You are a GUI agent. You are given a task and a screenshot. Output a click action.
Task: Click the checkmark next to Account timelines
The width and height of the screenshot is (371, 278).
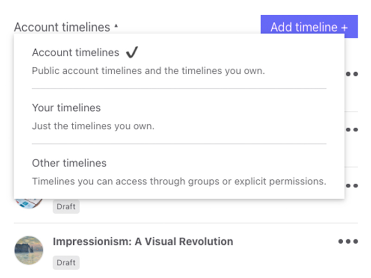(132, 52)
